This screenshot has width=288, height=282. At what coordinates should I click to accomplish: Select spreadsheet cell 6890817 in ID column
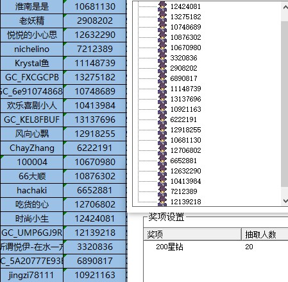[x=95, y=261]
